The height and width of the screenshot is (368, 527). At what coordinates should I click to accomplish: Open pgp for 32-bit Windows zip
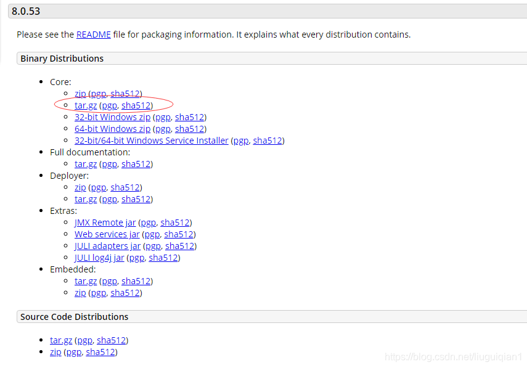click(x=163, y=117)
